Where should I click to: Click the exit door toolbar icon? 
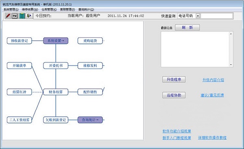pyautogui.click(x=29, y=16)
